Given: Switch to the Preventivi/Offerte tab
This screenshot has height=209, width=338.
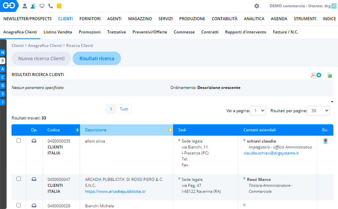Looking at the screenshot, I should click(x=150, y=32).
